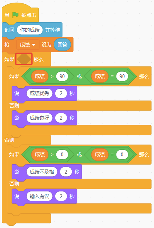Viewport: 154px width, 228px height.
Task: Select the 成绩 variable in the = 0 comparison
Action: pos(100,154)
